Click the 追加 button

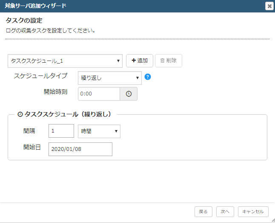(140, 61)
